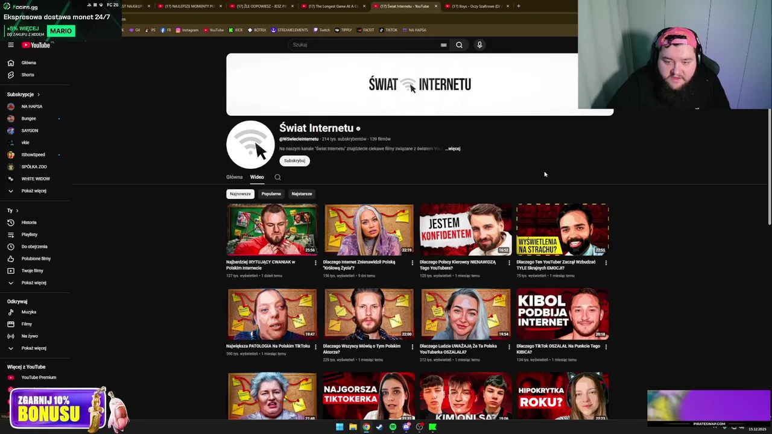Open WHITE WIDOW subscription channel
The image size is (772, 434).
coord(34,179)
